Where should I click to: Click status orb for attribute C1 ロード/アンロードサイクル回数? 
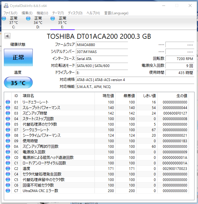(x=8, y=163)
